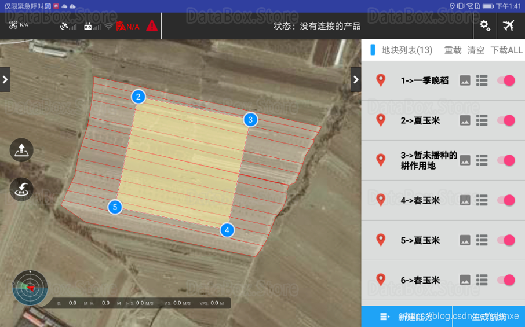Image resolution: width=525 pixels, height=327 pixels.
Task: Locate plot 6->春玉米 with pin icon
Action: [x=381, y=280]
